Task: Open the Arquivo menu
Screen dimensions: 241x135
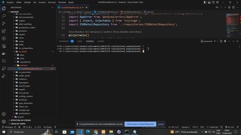Action: [10, 2]
